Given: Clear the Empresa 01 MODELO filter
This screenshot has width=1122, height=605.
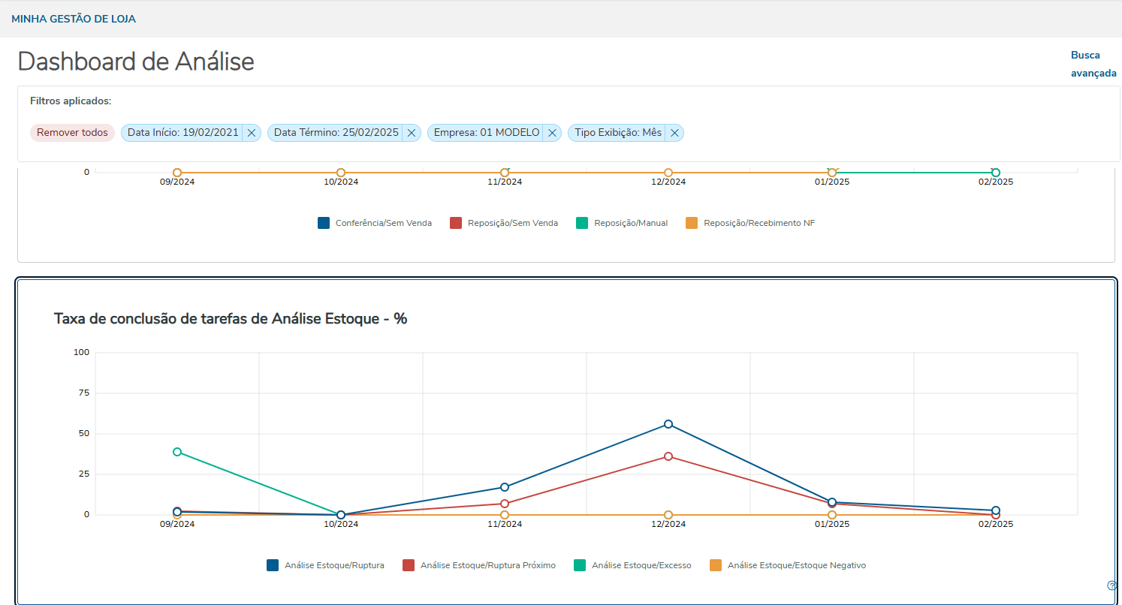Looking at the screenshot, I should 552,133.
